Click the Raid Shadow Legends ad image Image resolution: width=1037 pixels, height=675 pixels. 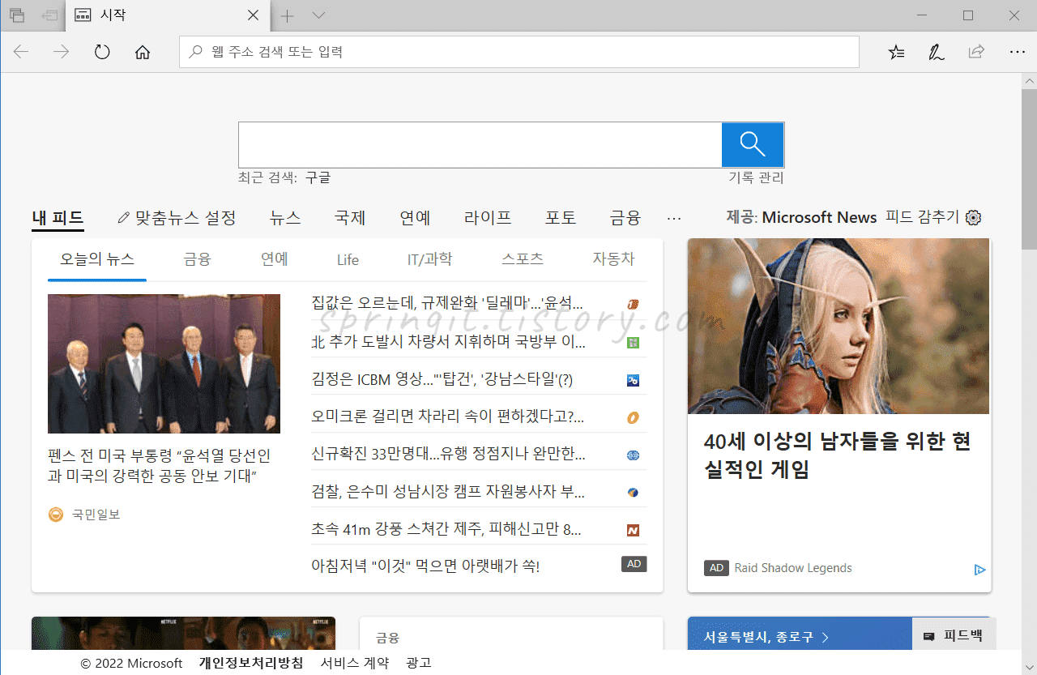839,326
